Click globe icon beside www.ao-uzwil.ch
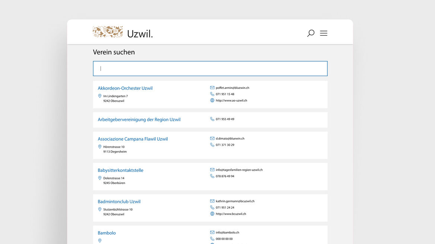The height and width of the screenshot is (244, 435). click(212, 101)
